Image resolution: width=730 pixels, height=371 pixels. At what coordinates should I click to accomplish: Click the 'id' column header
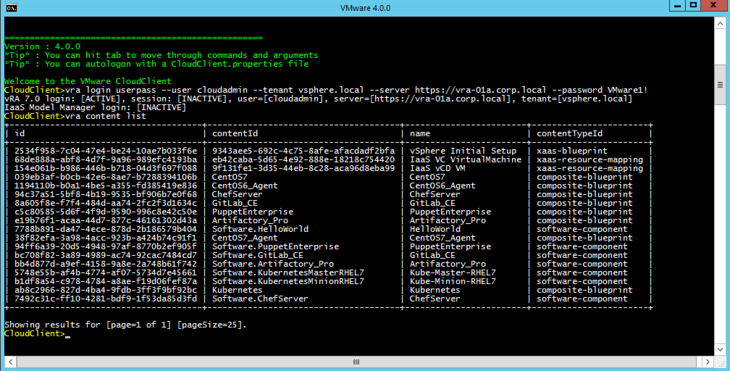point(20,133)
